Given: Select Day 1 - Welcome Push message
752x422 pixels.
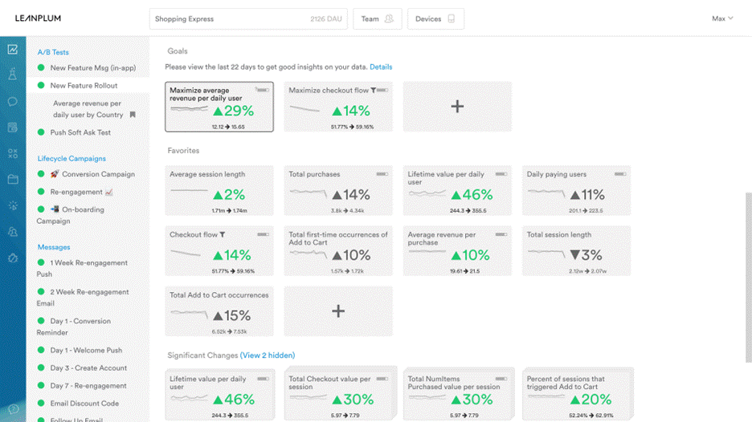Looking at the screenshot, I should pos(86,351).
